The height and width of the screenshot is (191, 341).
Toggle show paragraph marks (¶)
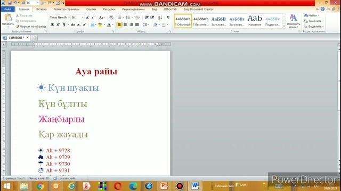[168, 18]
